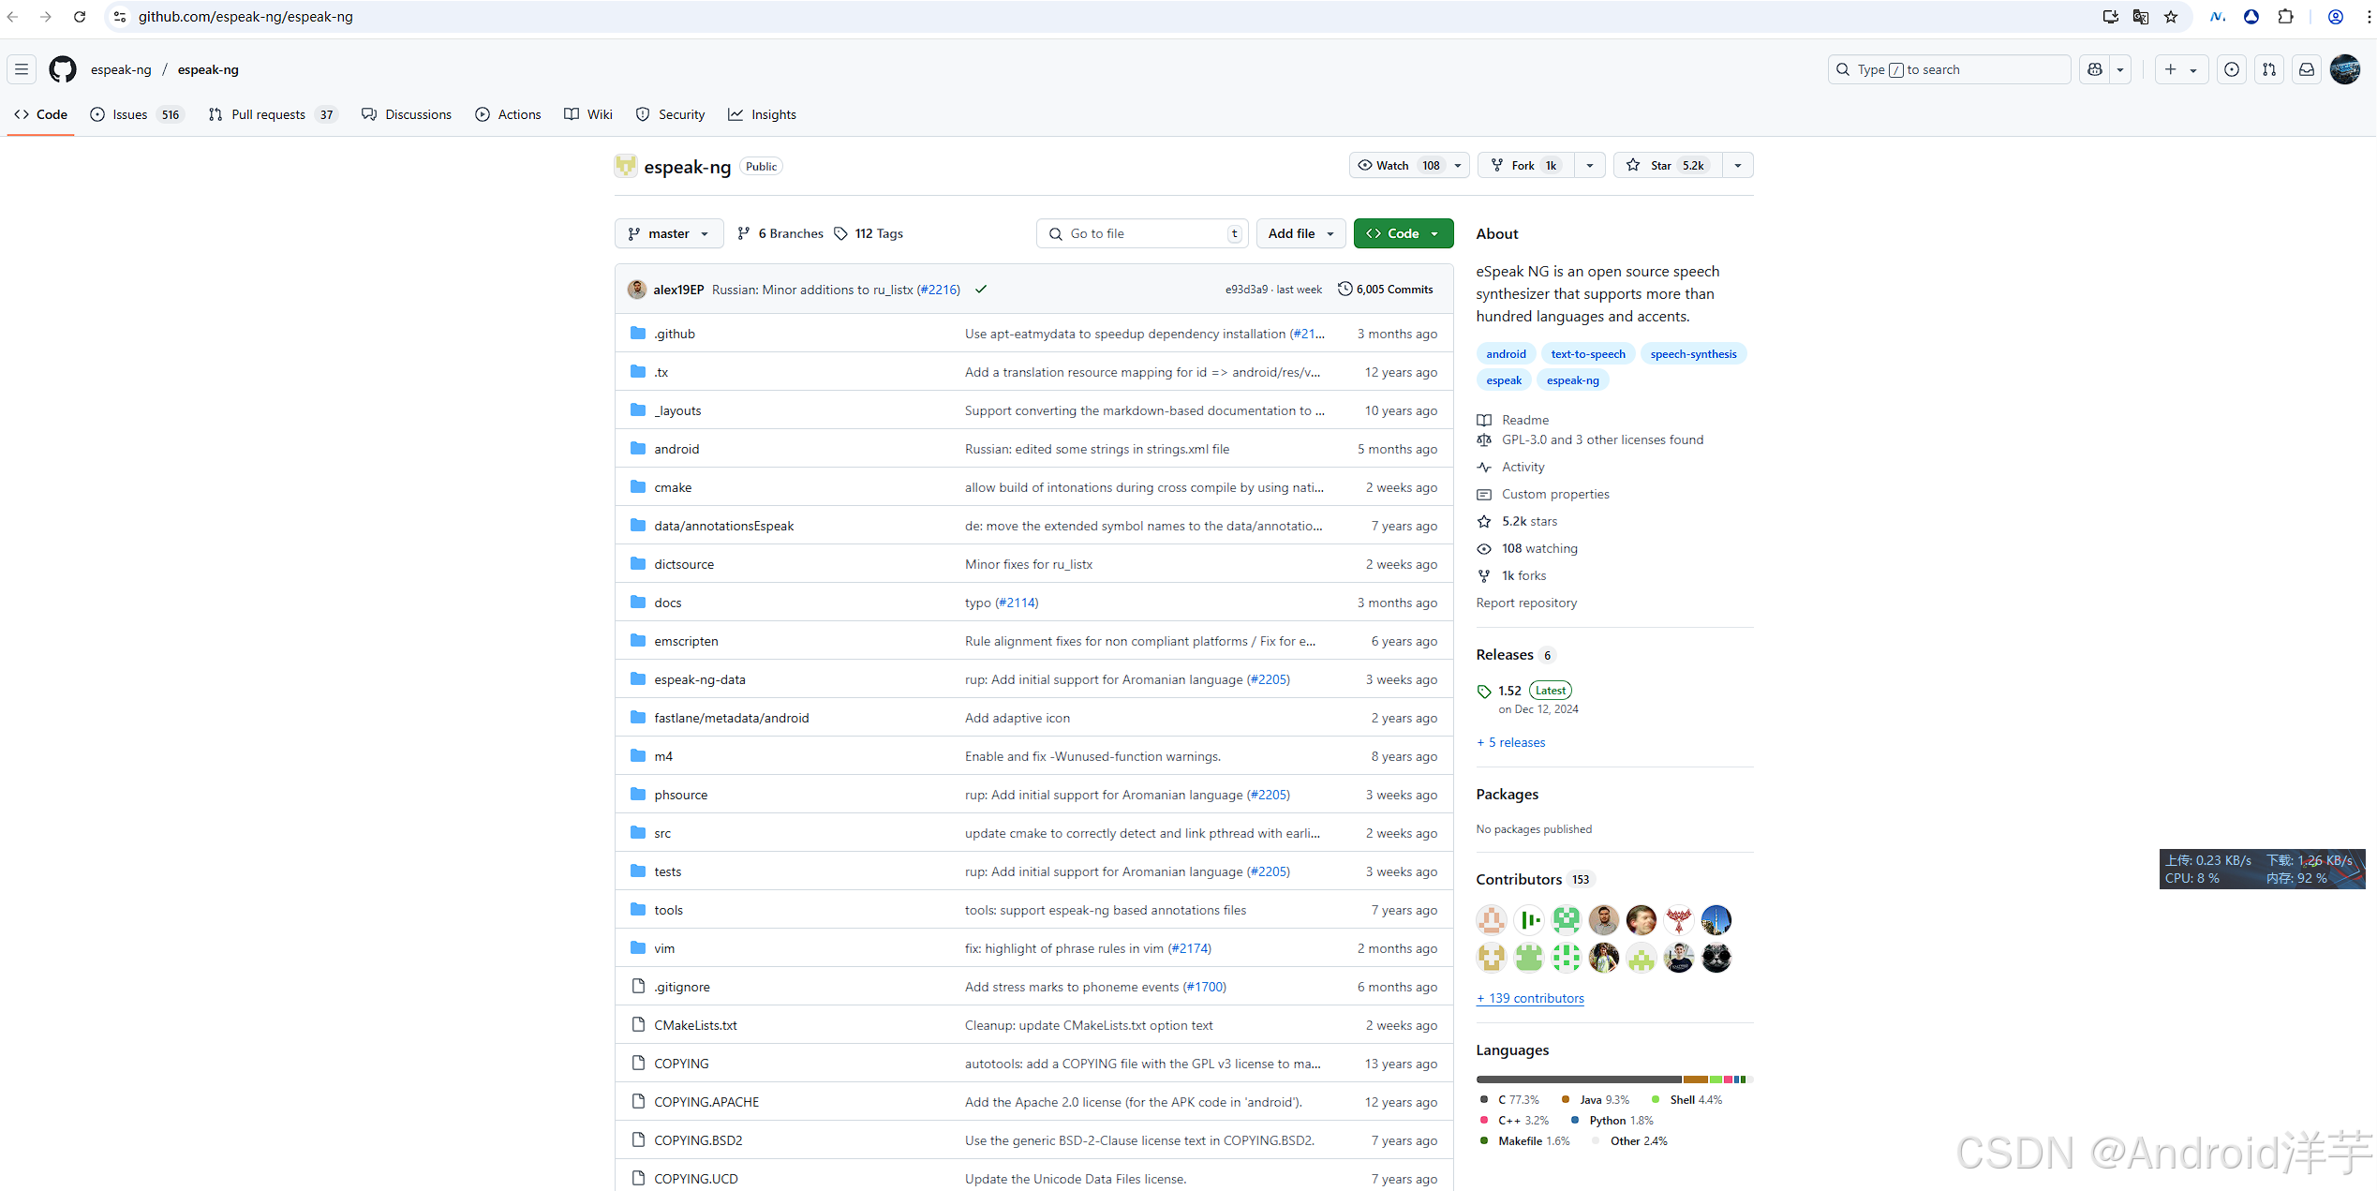This screenshot has height=1191, width=2377.
Task: Click Report repository link
Action: pyautogui.click(x=1526, y=603)
